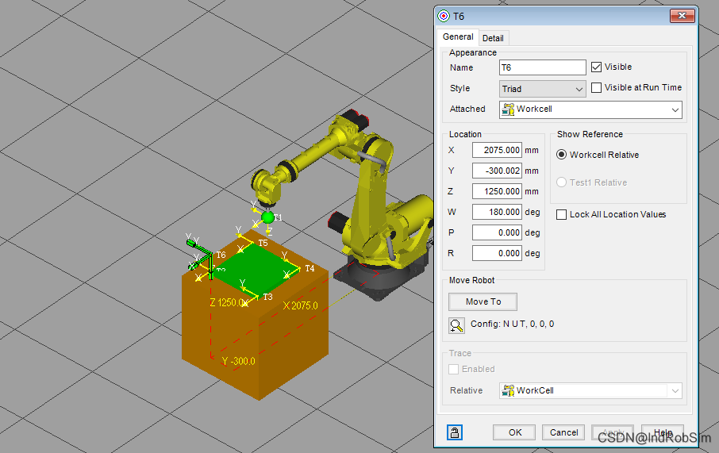This screenshot has height=453, width=719.
Task: Enable Lock All Location Values
Action: point(561,214)
